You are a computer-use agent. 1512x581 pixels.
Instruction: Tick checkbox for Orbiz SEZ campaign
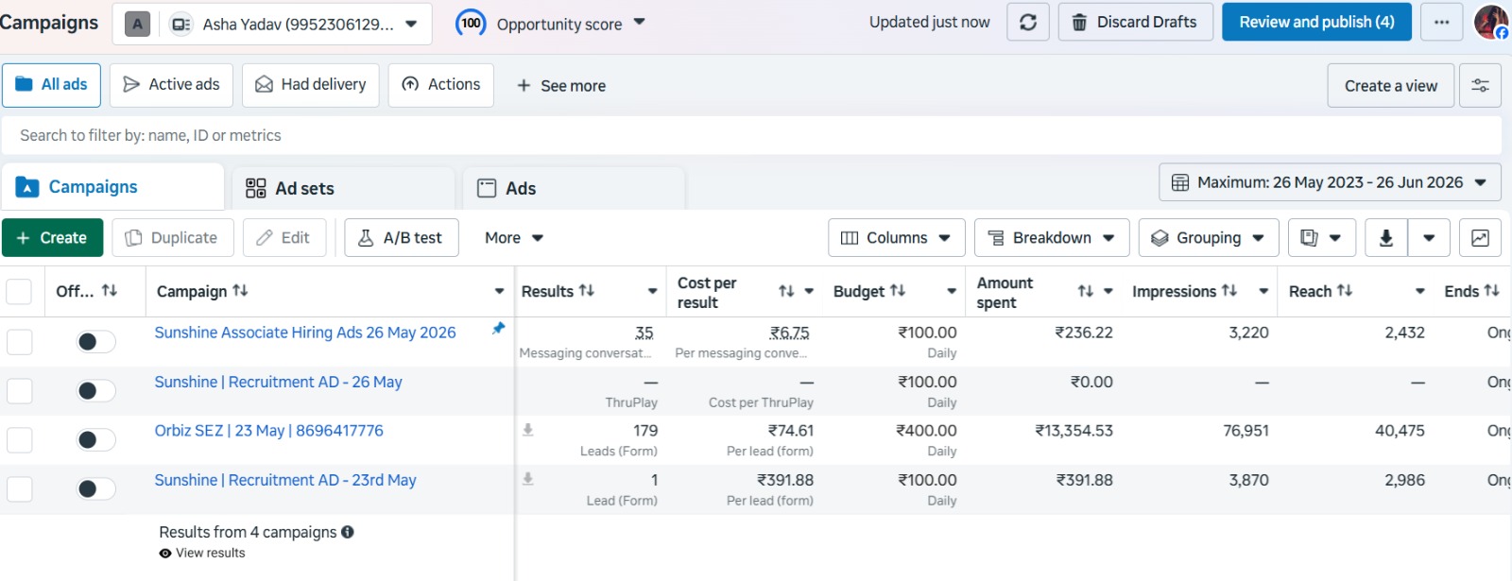pos(19,439)
